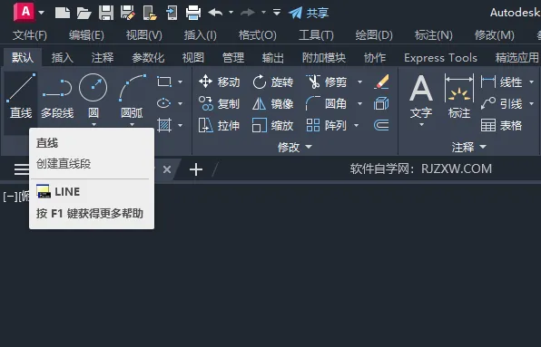Switch to the 精选应用 ribbon tab
The height and width of the screenshot is (347, 541).
pyautogui.click(x=516, y=57)
